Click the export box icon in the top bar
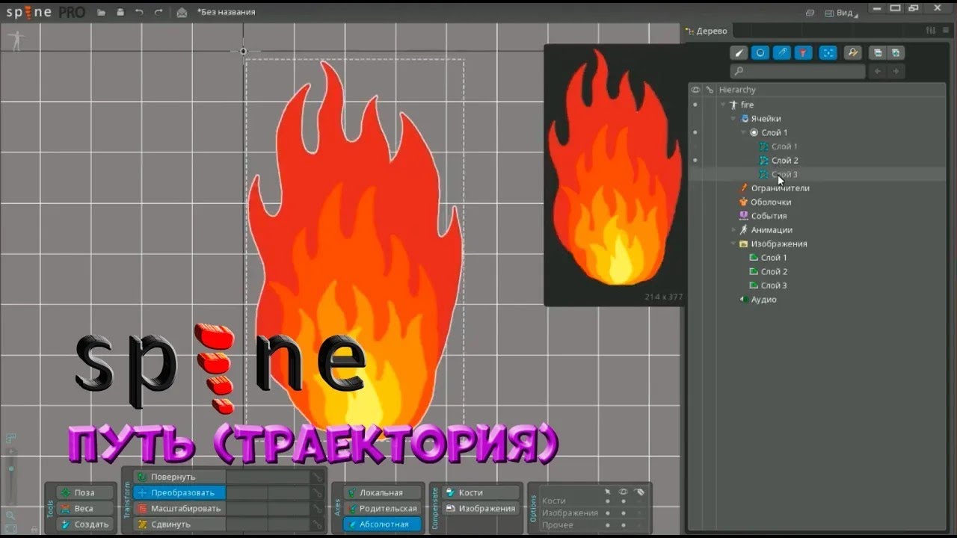The image size is (957, 538). [182, 13]
